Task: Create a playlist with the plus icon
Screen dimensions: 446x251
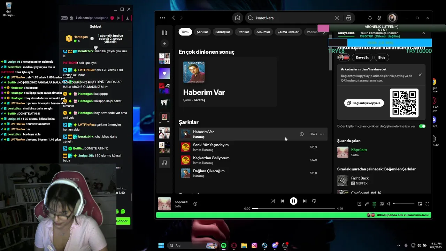Action: [164, 44]
